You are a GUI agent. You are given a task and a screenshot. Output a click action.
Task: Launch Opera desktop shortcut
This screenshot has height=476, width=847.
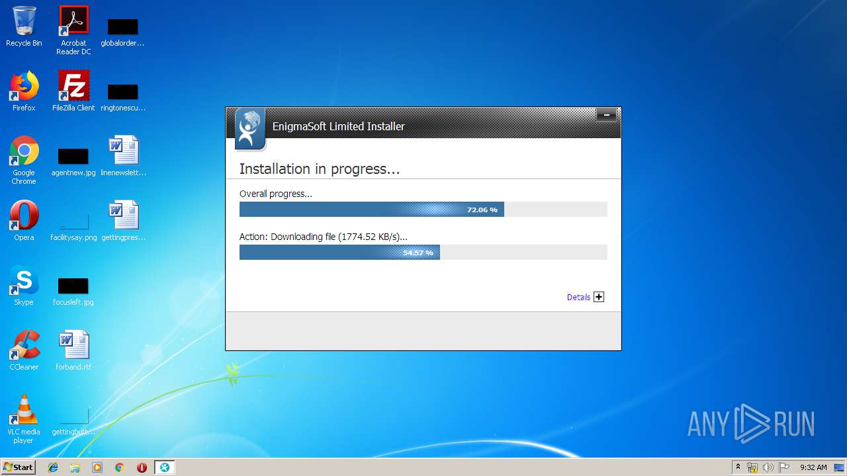24,221
